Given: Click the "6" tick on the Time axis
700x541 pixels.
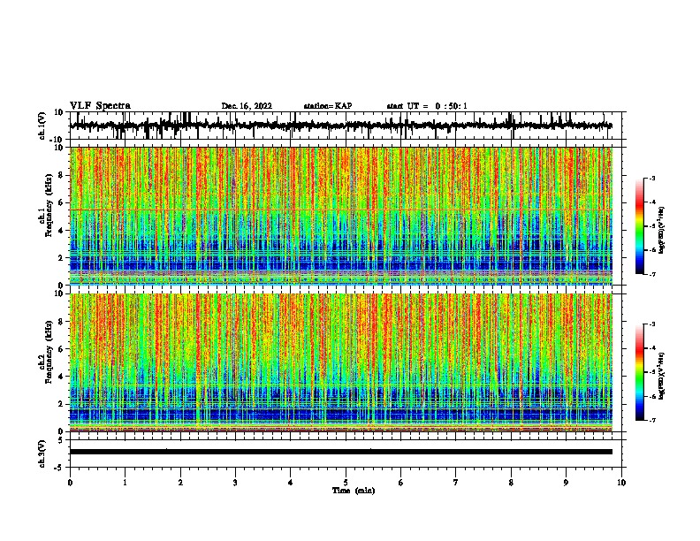Looking at the screenshot, I should [x=400, y=483].
